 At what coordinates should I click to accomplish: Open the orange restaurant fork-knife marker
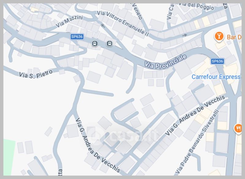click(x=238, y=129)
